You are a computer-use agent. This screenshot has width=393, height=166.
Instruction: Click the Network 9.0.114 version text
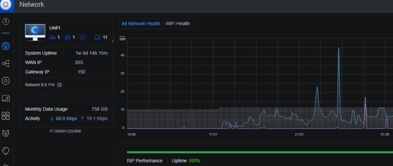[40, 85]
